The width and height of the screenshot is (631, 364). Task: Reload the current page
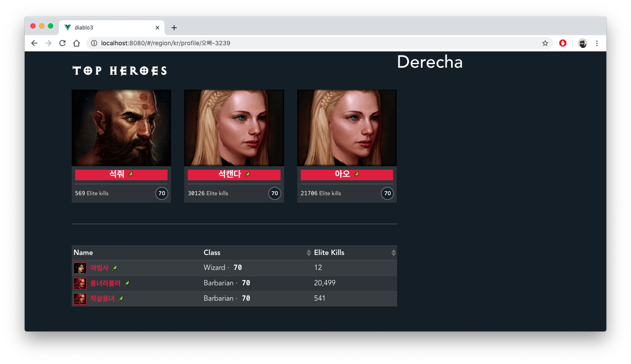click(62, 43)
